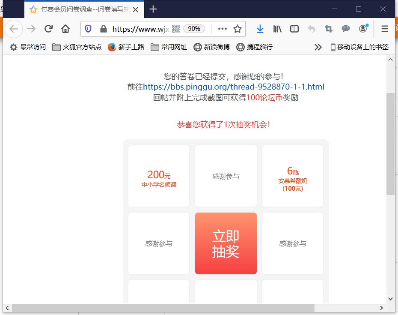
Task: Open 新浪微博 bookmark
Action: point(212,47)
